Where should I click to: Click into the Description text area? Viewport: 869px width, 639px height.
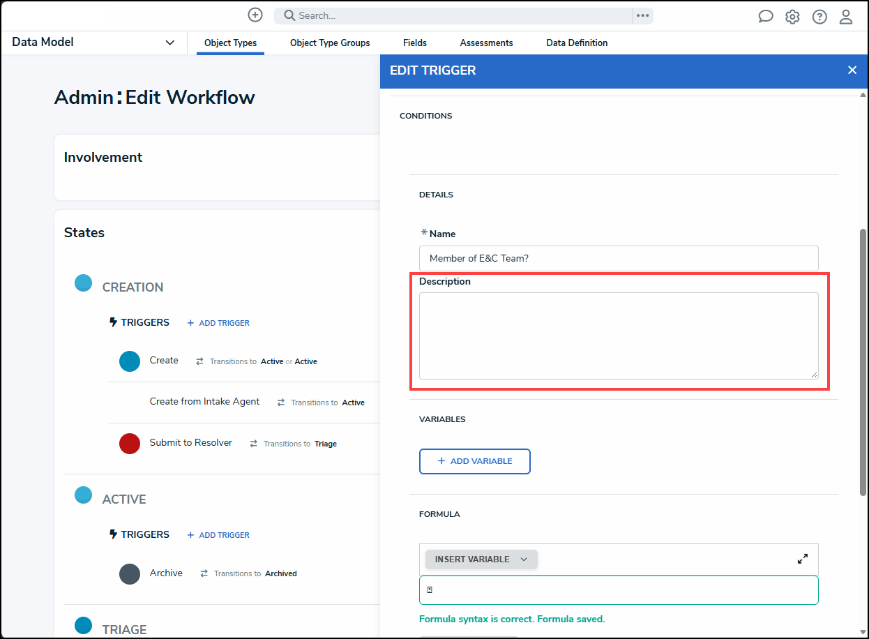(619, 336)
